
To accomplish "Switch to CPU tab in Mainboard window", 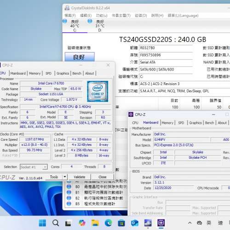I will click(x=135, y=123).
